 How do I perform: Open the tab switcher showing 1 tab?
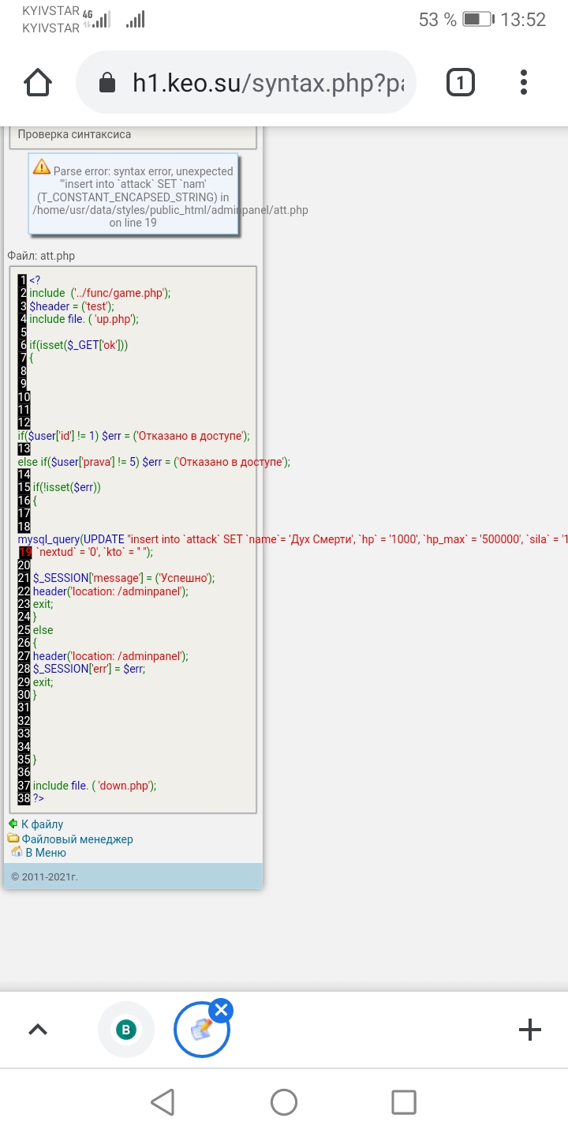pos(461,82)
